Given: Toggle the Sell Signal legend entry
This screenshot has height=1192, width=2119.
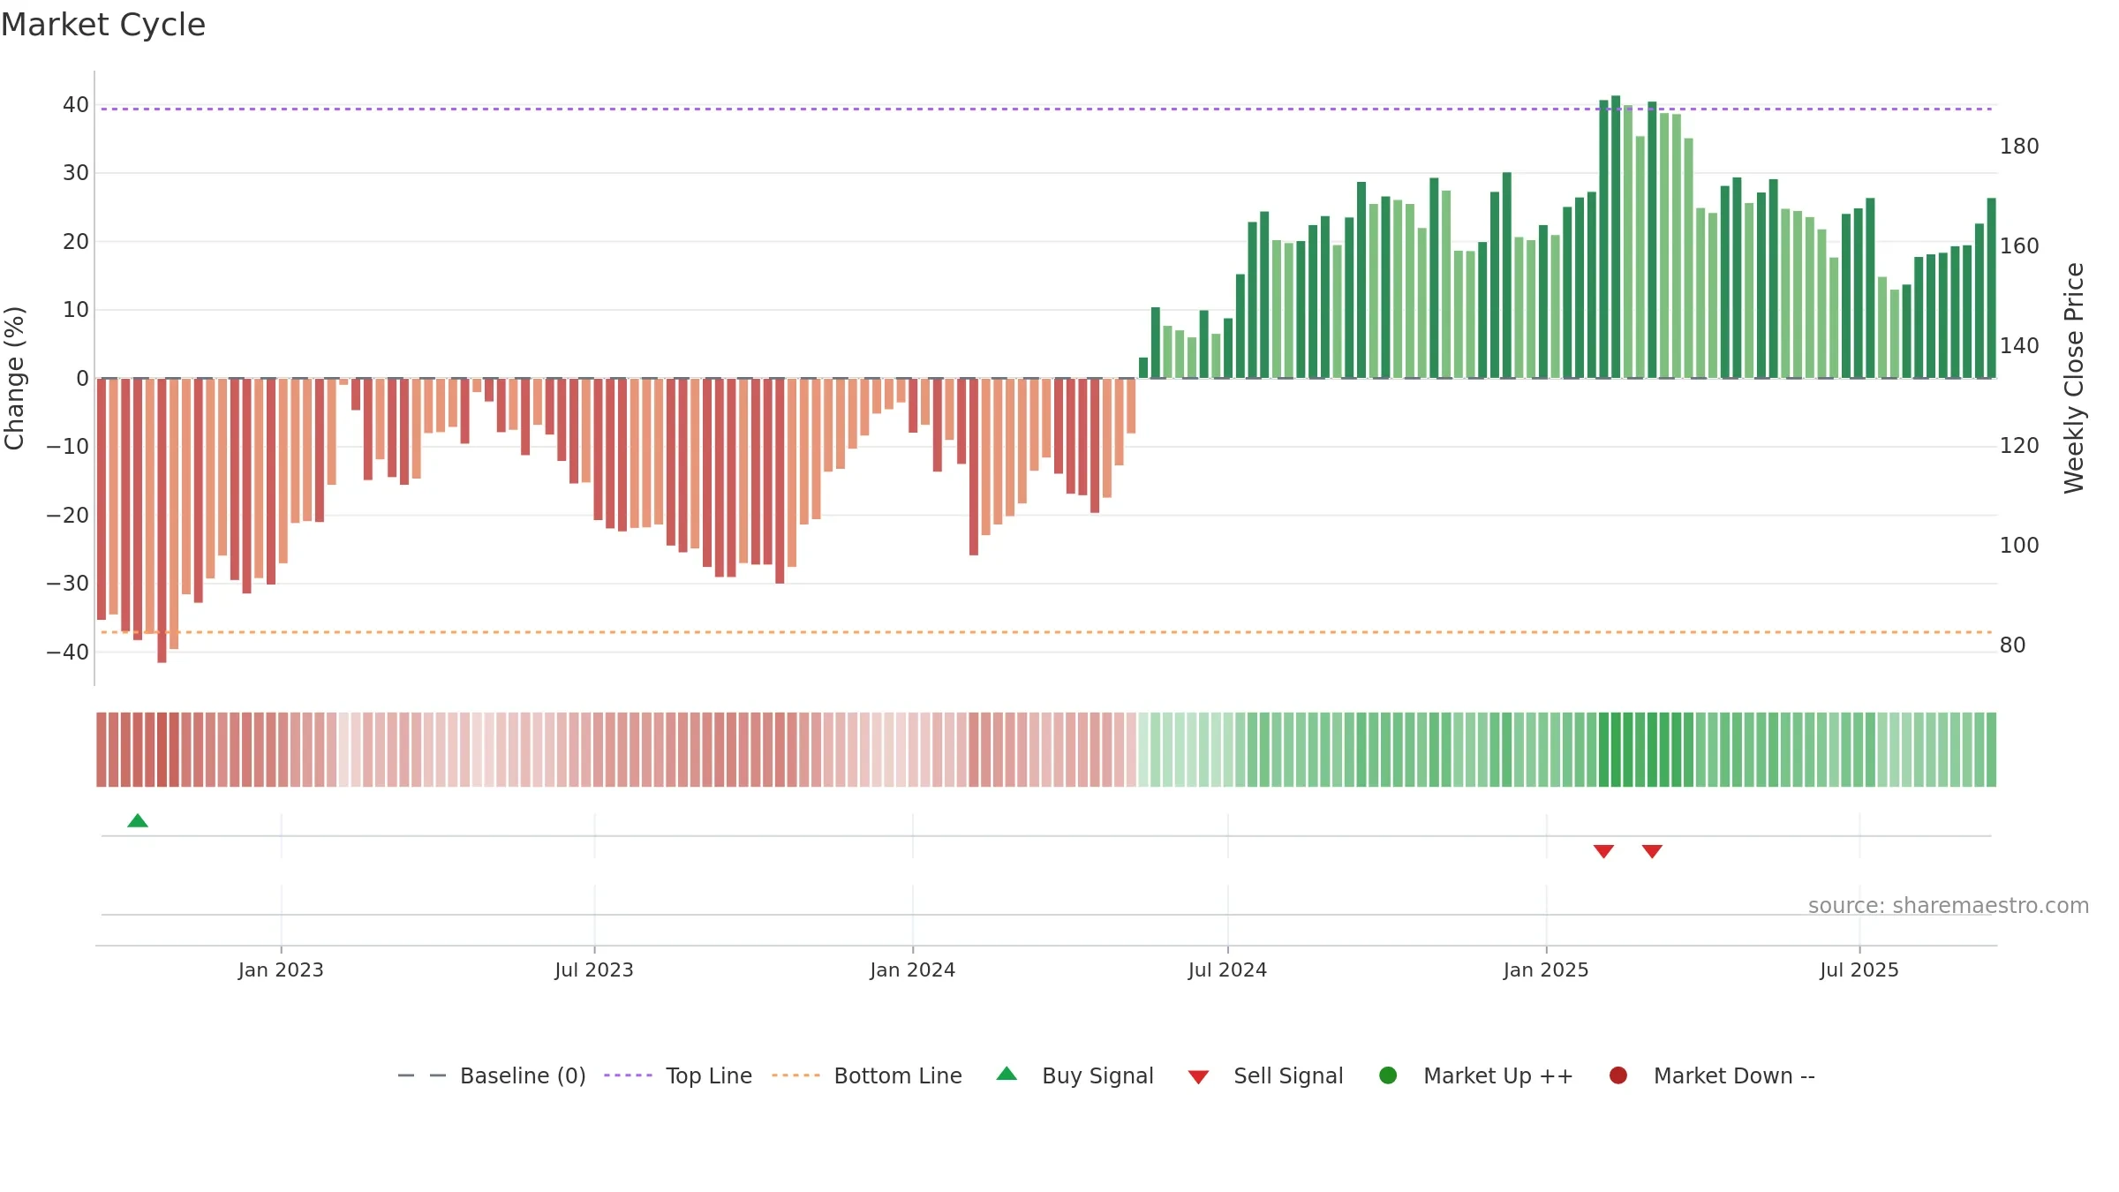Looking at the screenshot, I should click(1265, 1075).
